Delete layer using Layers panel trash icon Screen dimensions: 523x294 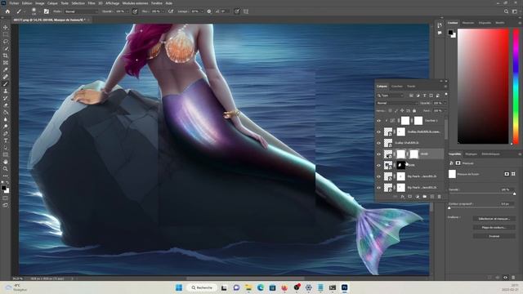pyautogui.click(x=440, y=197)
